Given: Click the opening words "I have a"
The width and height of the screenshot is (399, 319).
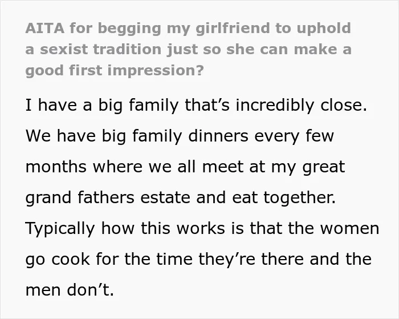Looking at the screenshot, I should (x=59, y=105).
